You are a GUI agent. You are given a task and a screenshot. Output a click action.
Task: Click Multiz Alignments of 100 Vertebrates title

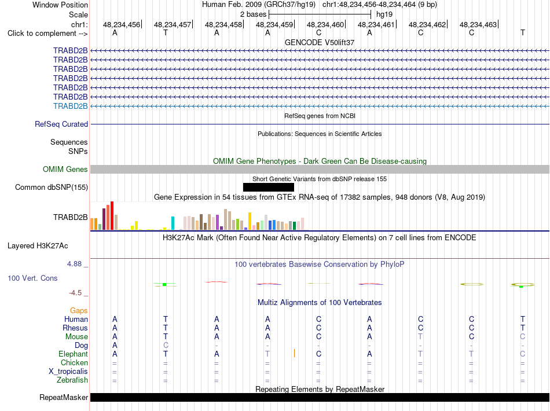point(320,302)
